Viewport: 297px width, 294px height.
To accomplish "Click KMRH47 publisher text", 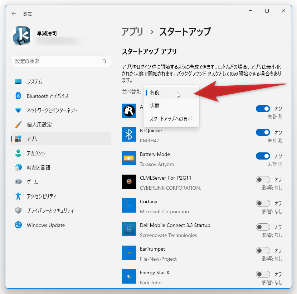I will (150, 141).
